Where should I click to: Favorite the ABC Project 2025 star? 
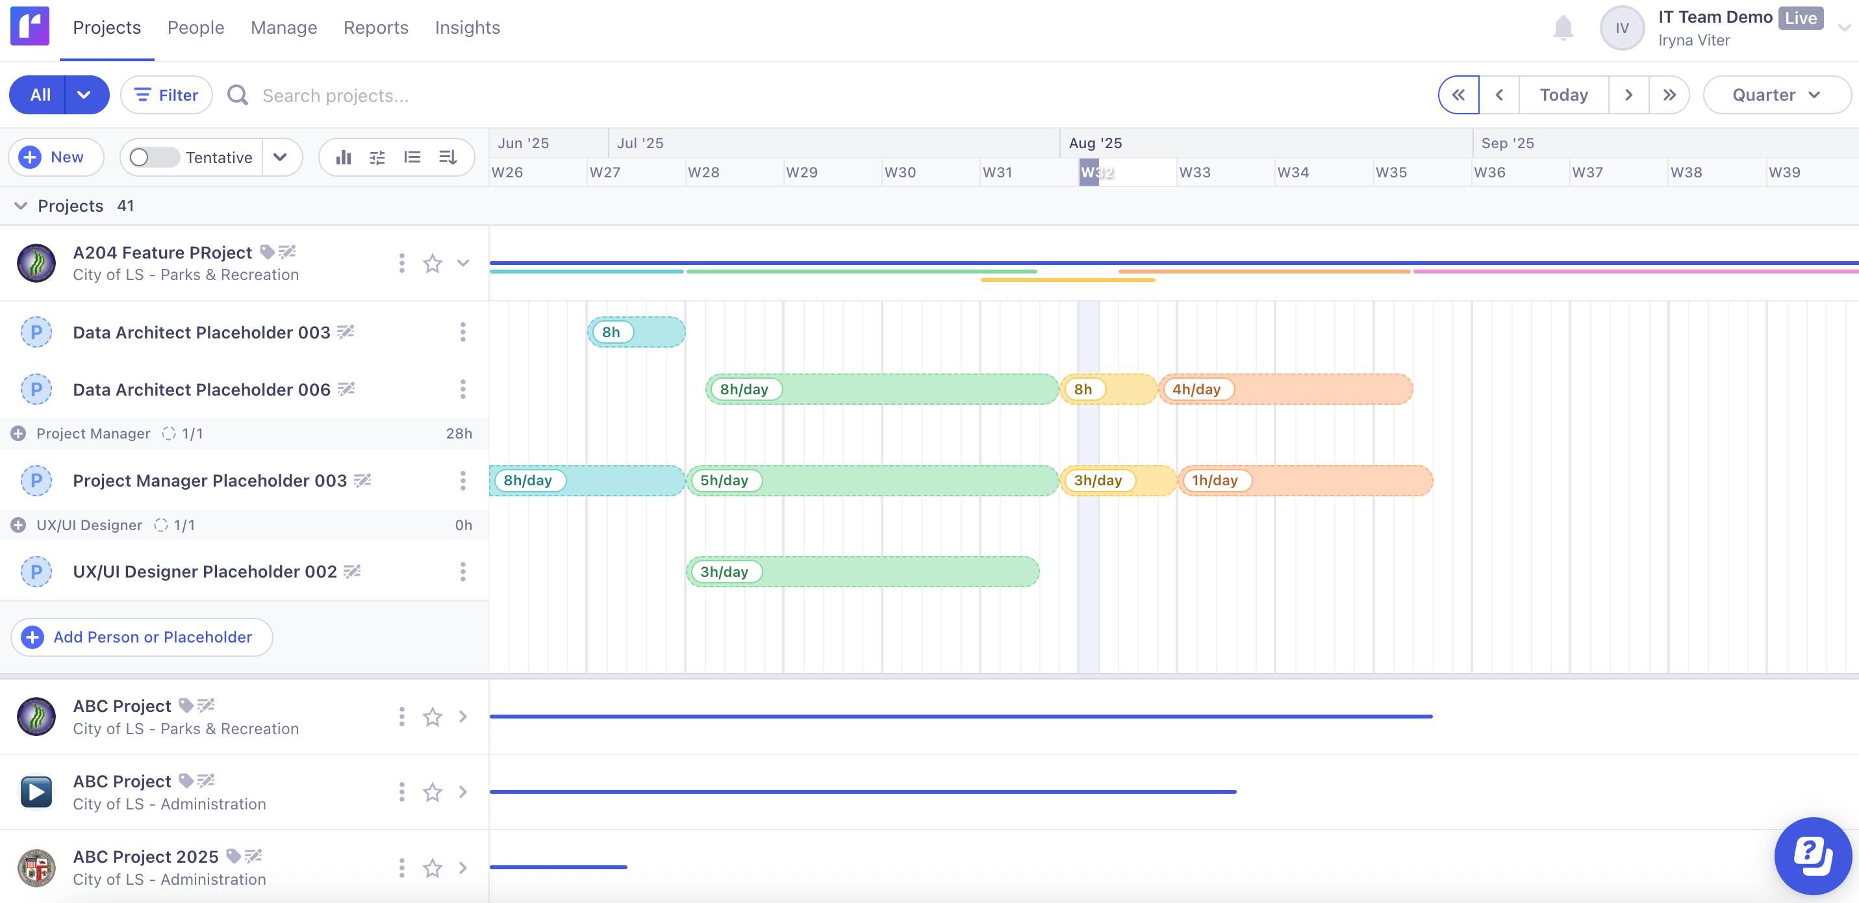[433, 868]
